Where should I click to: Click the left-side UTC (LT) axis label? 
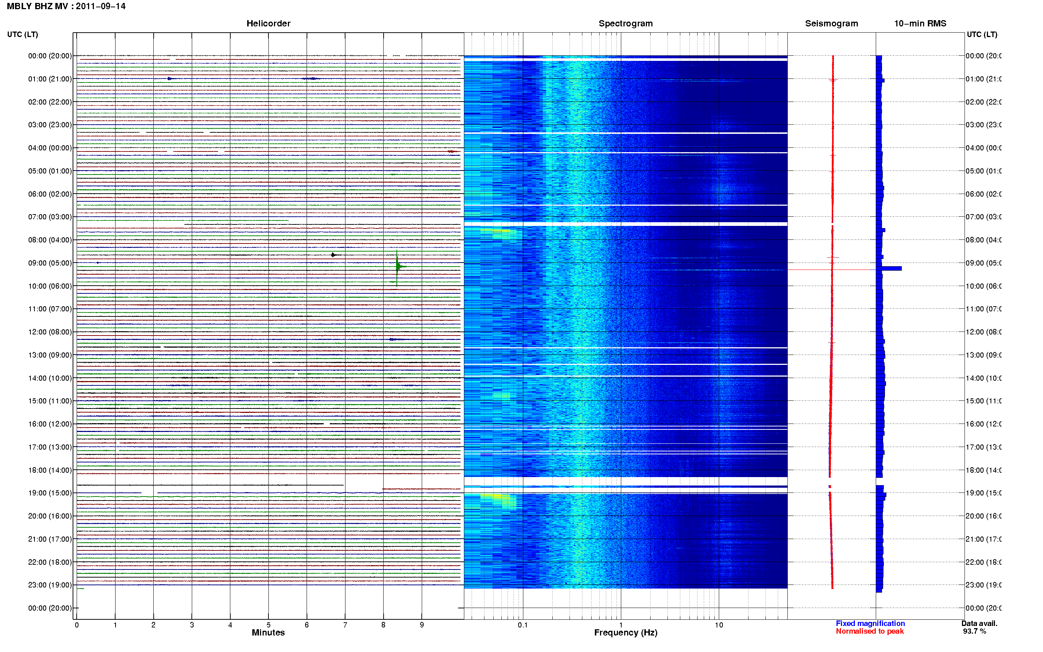tap(22, 34)
